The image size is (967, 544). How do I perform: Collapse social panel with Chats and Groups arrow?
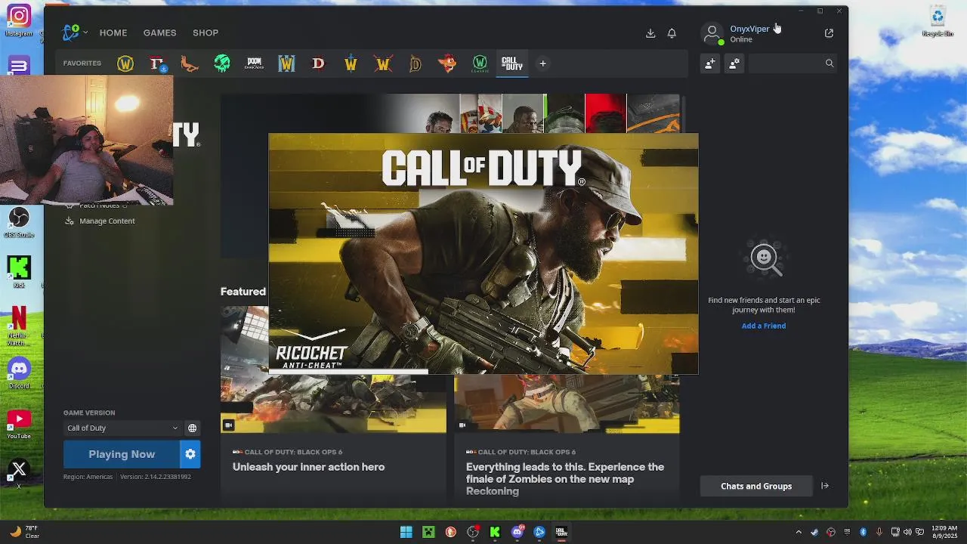click(x=825, y=486)
